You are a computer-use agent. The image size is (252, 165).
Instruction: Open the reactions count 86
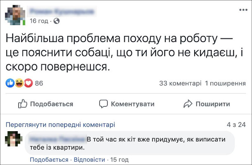coord(39,83)
